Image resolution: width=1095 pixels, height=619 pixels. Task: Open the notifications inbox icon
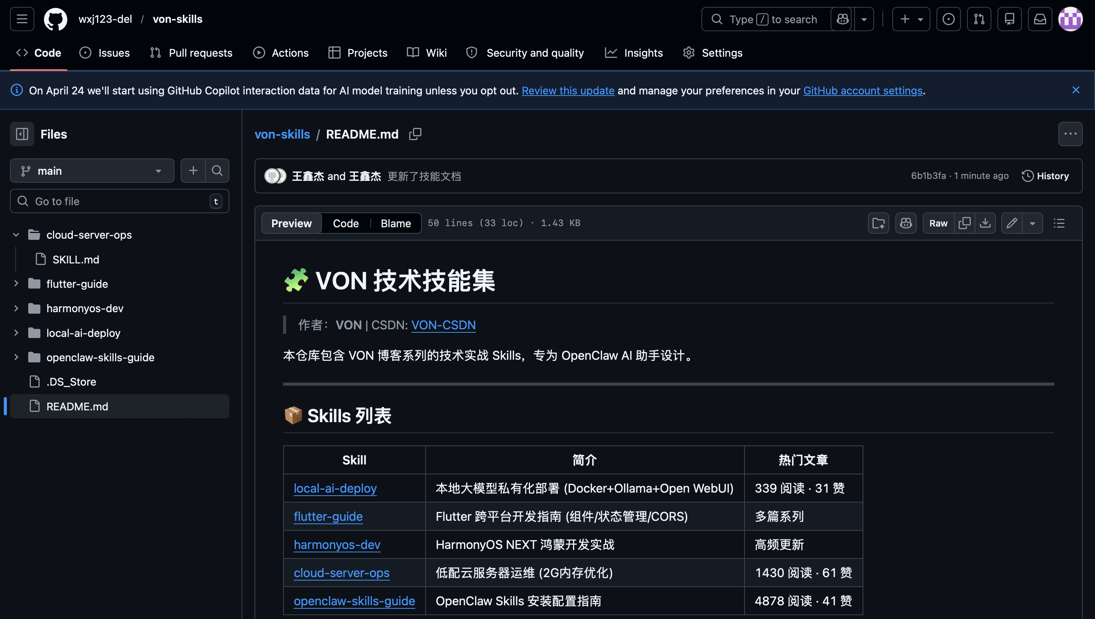pyautogui.click(x=1040, y=19)
